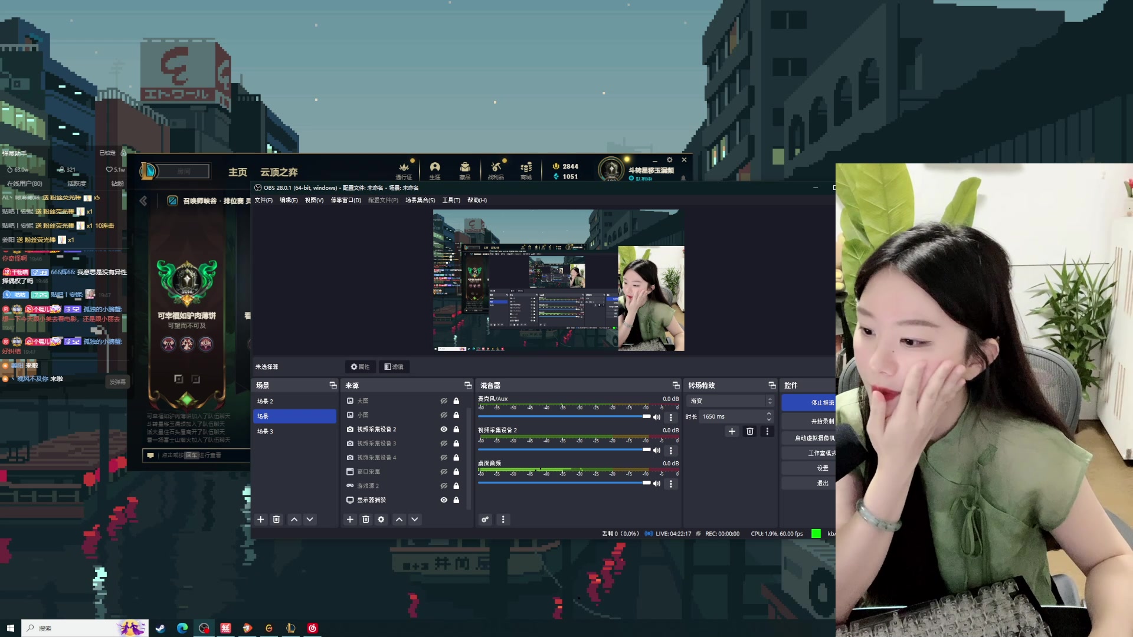Pop out the 转场特效 dock panel
This screenshot has height=637, width=1133.
coord(772,385)
